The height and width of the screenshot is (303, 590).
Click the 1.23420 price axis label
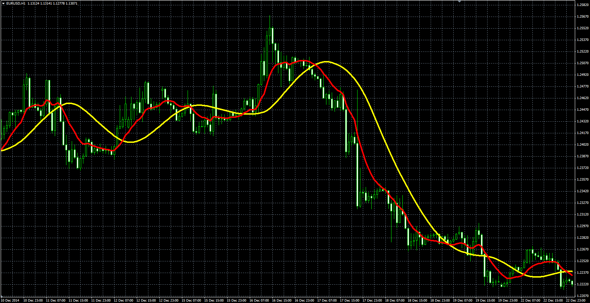[583, 191]
